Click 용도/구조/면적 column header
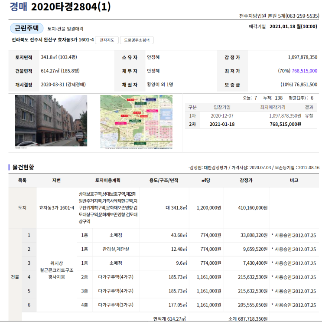322x322 pixels. [164, 181]
